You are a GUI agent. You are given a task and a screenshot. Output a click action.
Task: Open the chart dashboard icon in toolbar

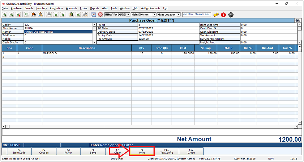tap(94, 14)
